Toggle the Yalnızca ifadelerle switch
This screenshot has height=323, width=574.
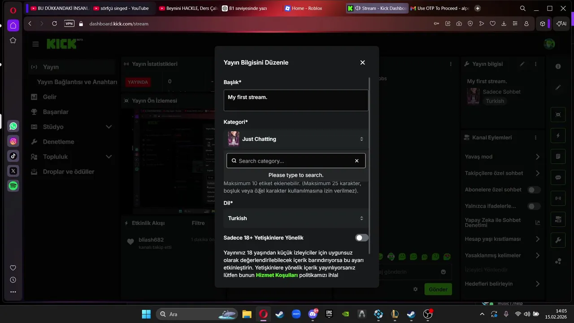coord(534,206)
